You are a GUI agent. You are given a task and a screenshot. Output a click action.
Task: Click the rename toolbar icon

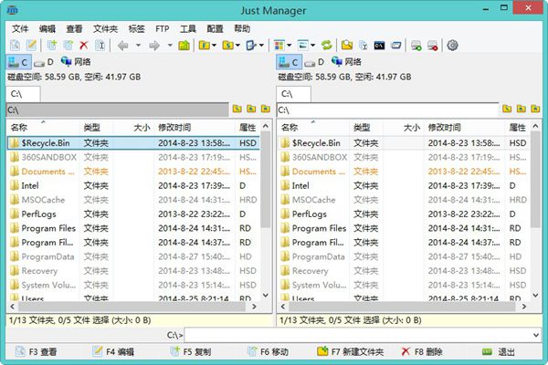tap(100, 45)
